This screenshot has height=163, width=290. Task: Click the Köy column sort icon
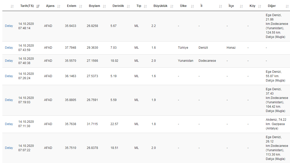pyautogui.click(x=260, y=6)
